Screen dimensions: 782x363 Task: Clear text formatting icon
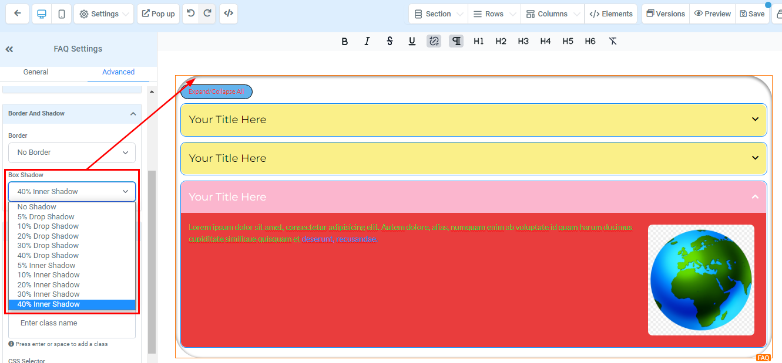pos(613,41)
